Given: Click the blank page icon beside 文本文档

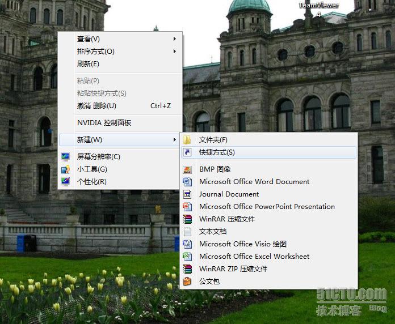Looking at the screenshot, I should tap(187, 231).
